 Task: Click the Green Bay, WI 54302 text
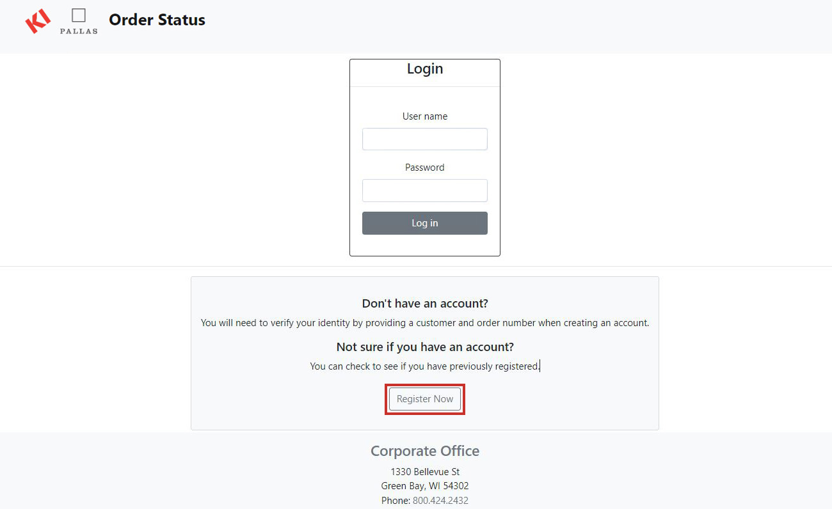coord(424,485)
